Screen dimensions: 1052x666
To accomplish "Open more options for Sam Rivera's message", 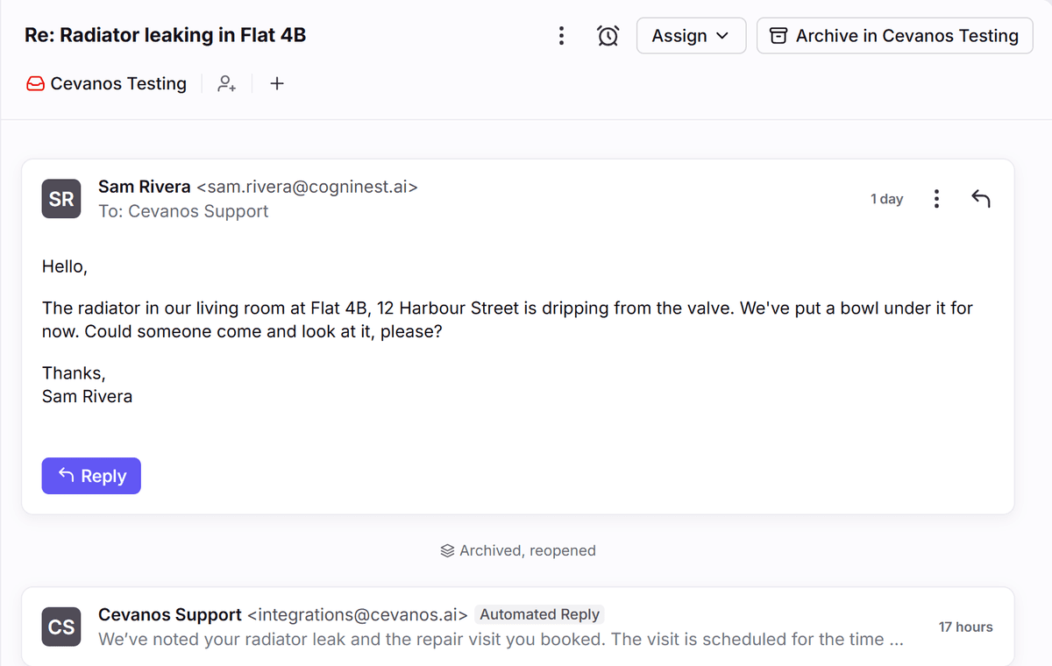I will pyautogui.click(x=936, y=199).
